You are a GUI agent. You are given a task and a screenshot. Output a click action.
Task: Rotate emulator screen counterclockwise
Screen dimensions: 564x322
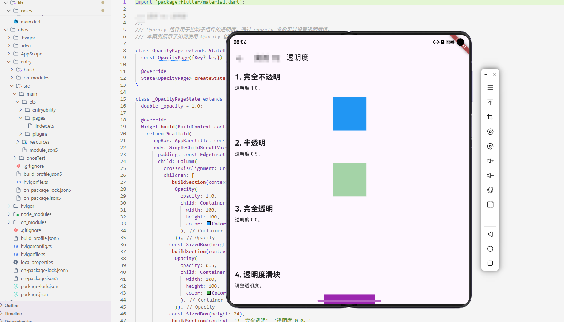point(490,132)
